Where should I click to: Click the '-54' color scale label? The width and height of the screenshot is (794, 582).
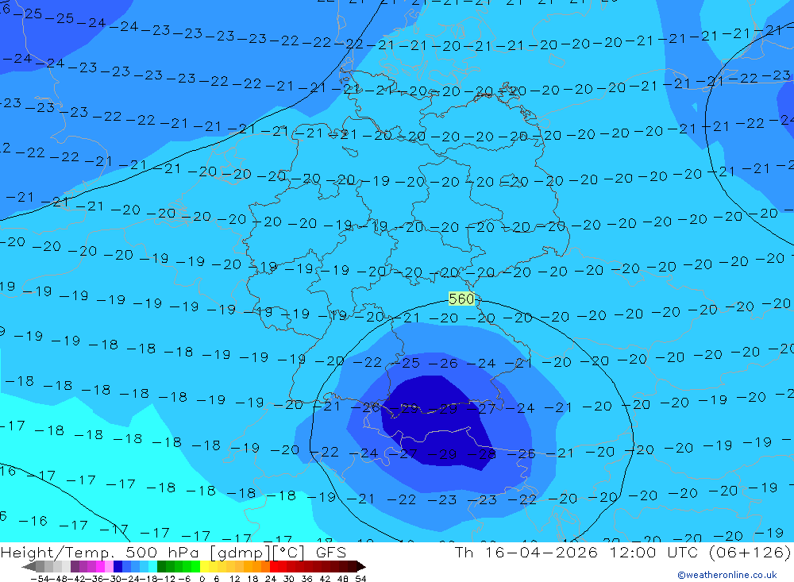(40, 579)
